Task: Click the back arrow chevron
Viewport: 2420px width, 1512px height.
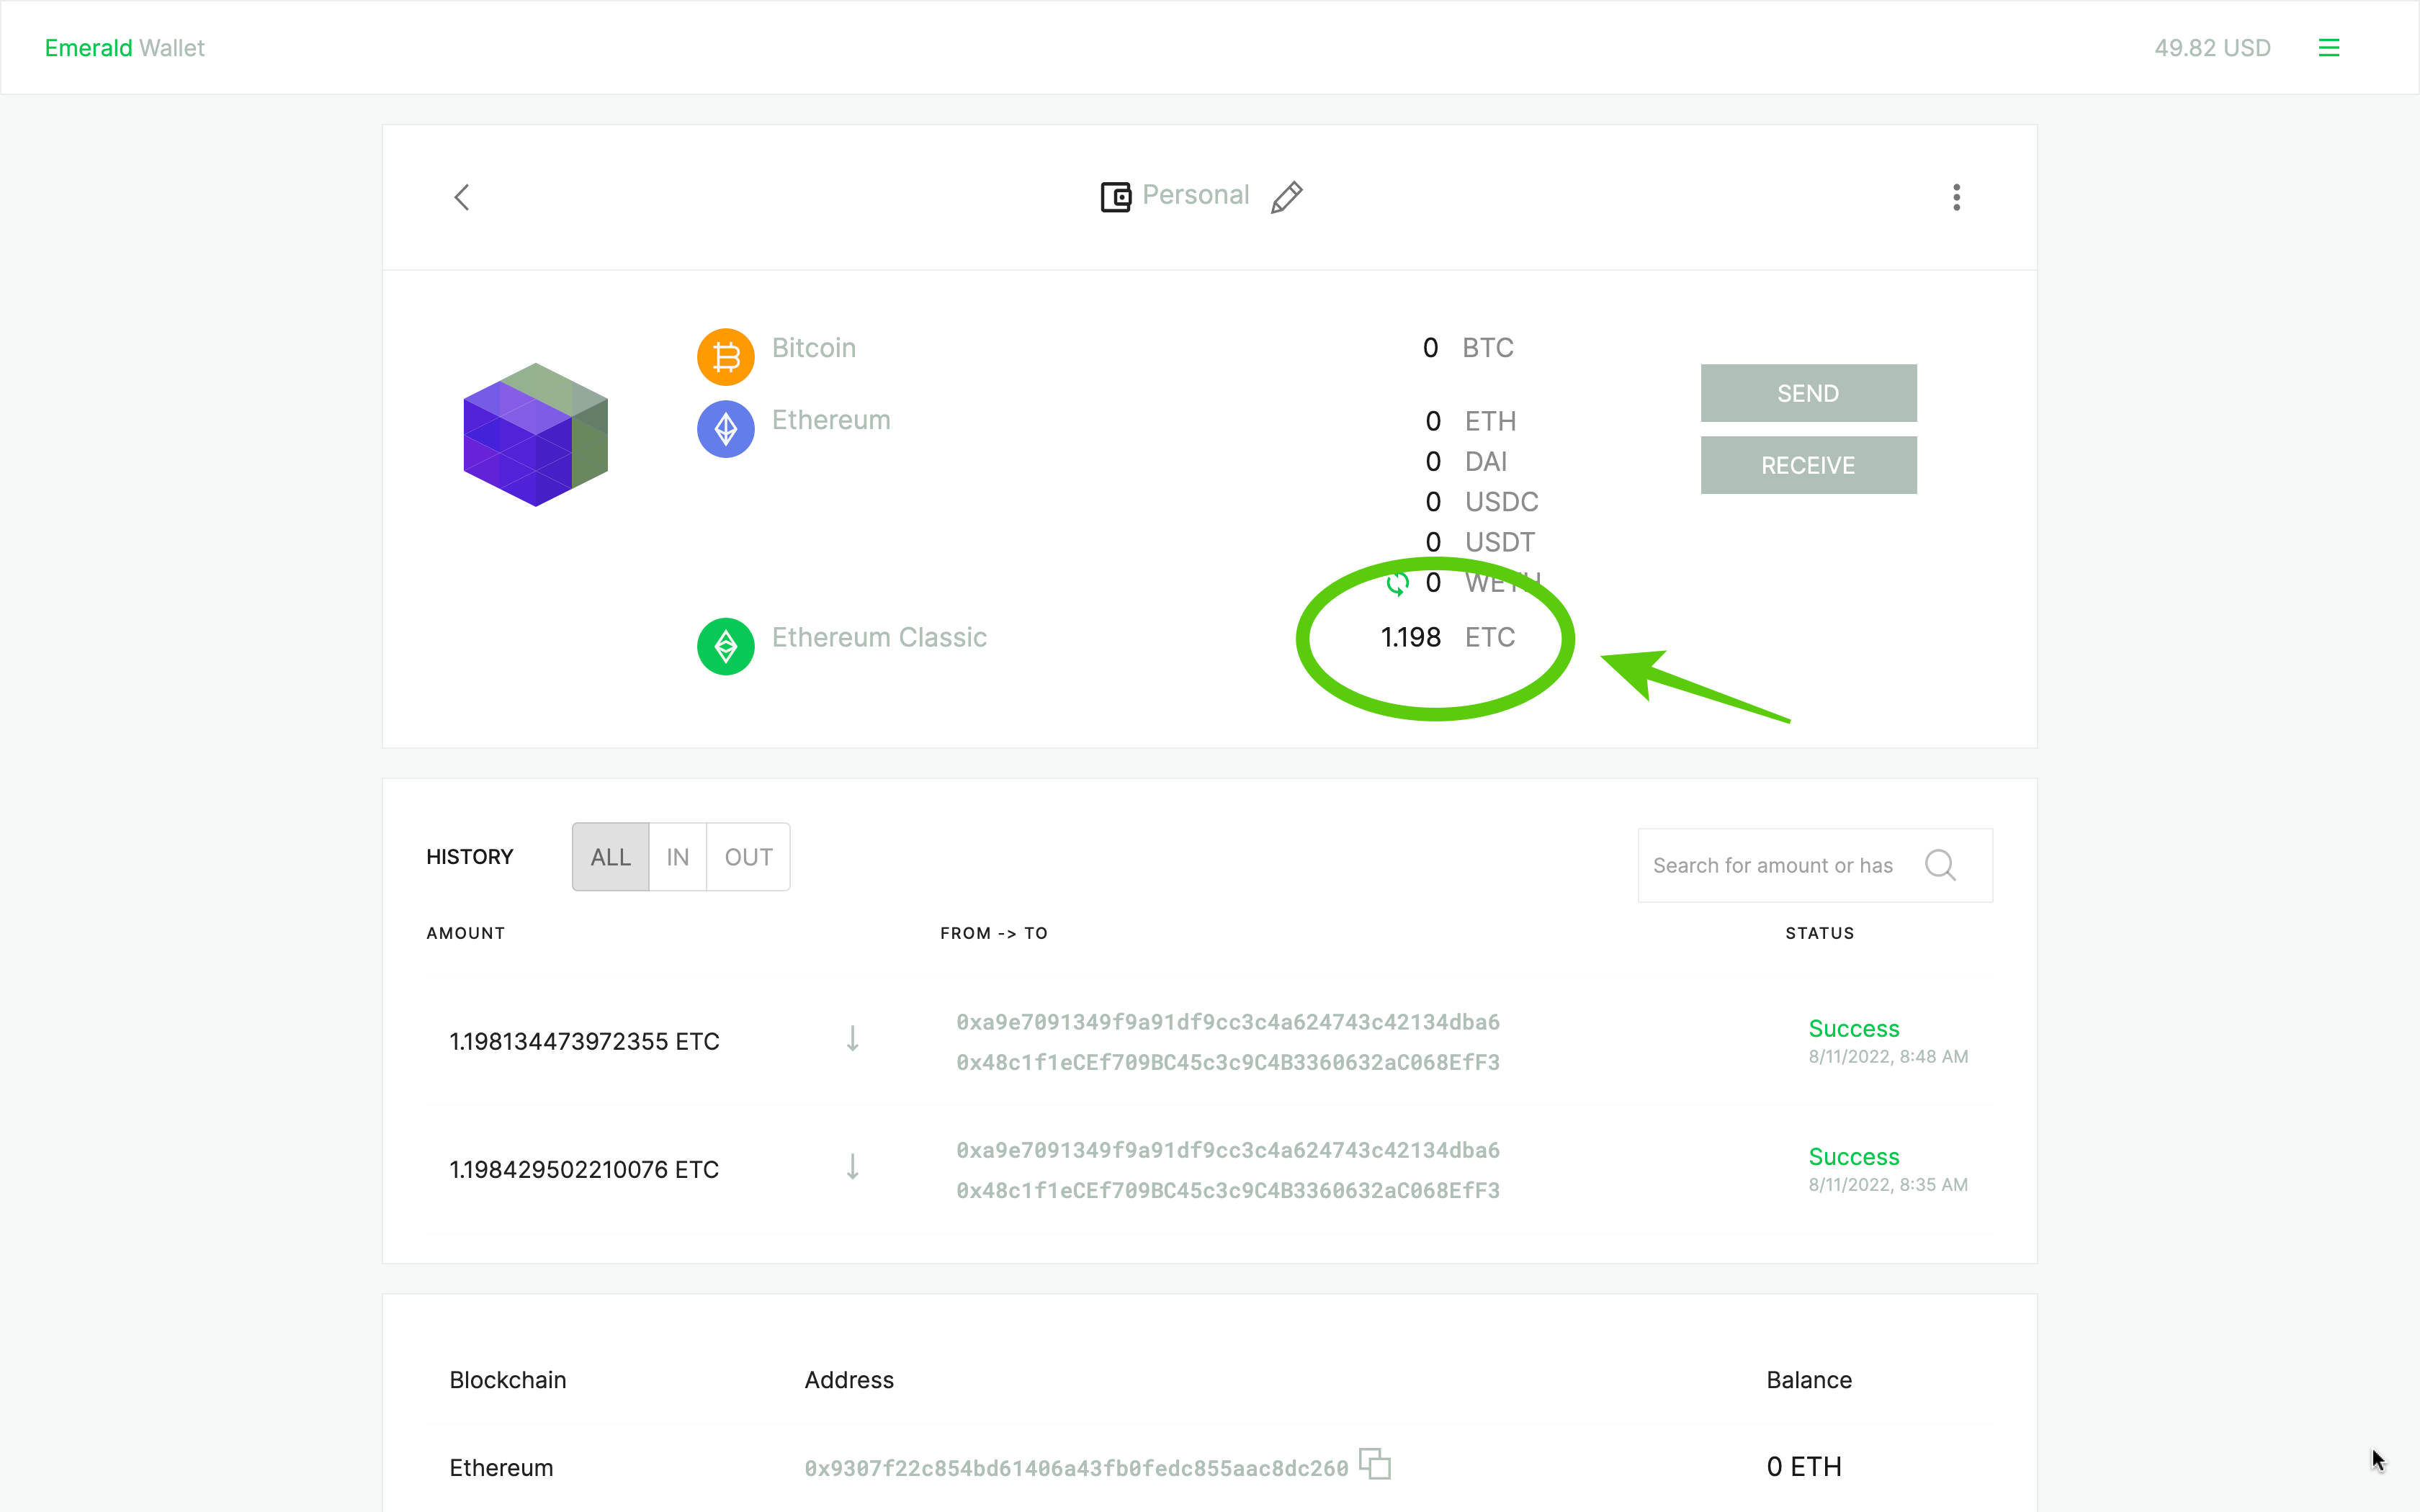Action: (x=462, y=197)
